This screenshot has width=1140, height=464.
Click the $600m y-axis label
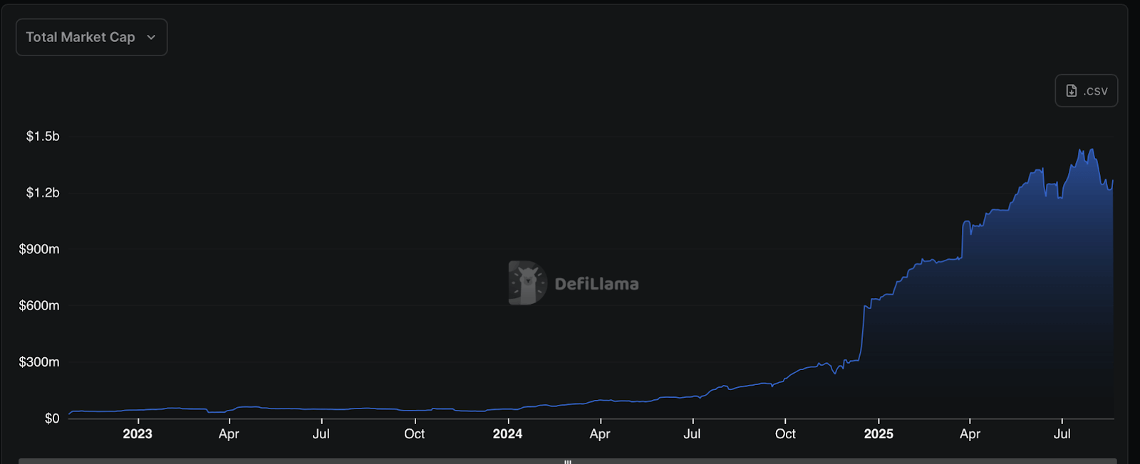39,305
